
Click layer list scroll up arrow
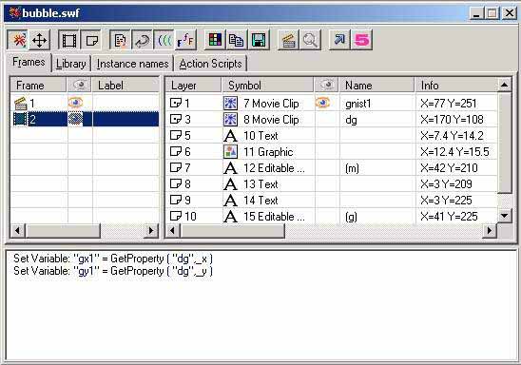coord(505,85)
